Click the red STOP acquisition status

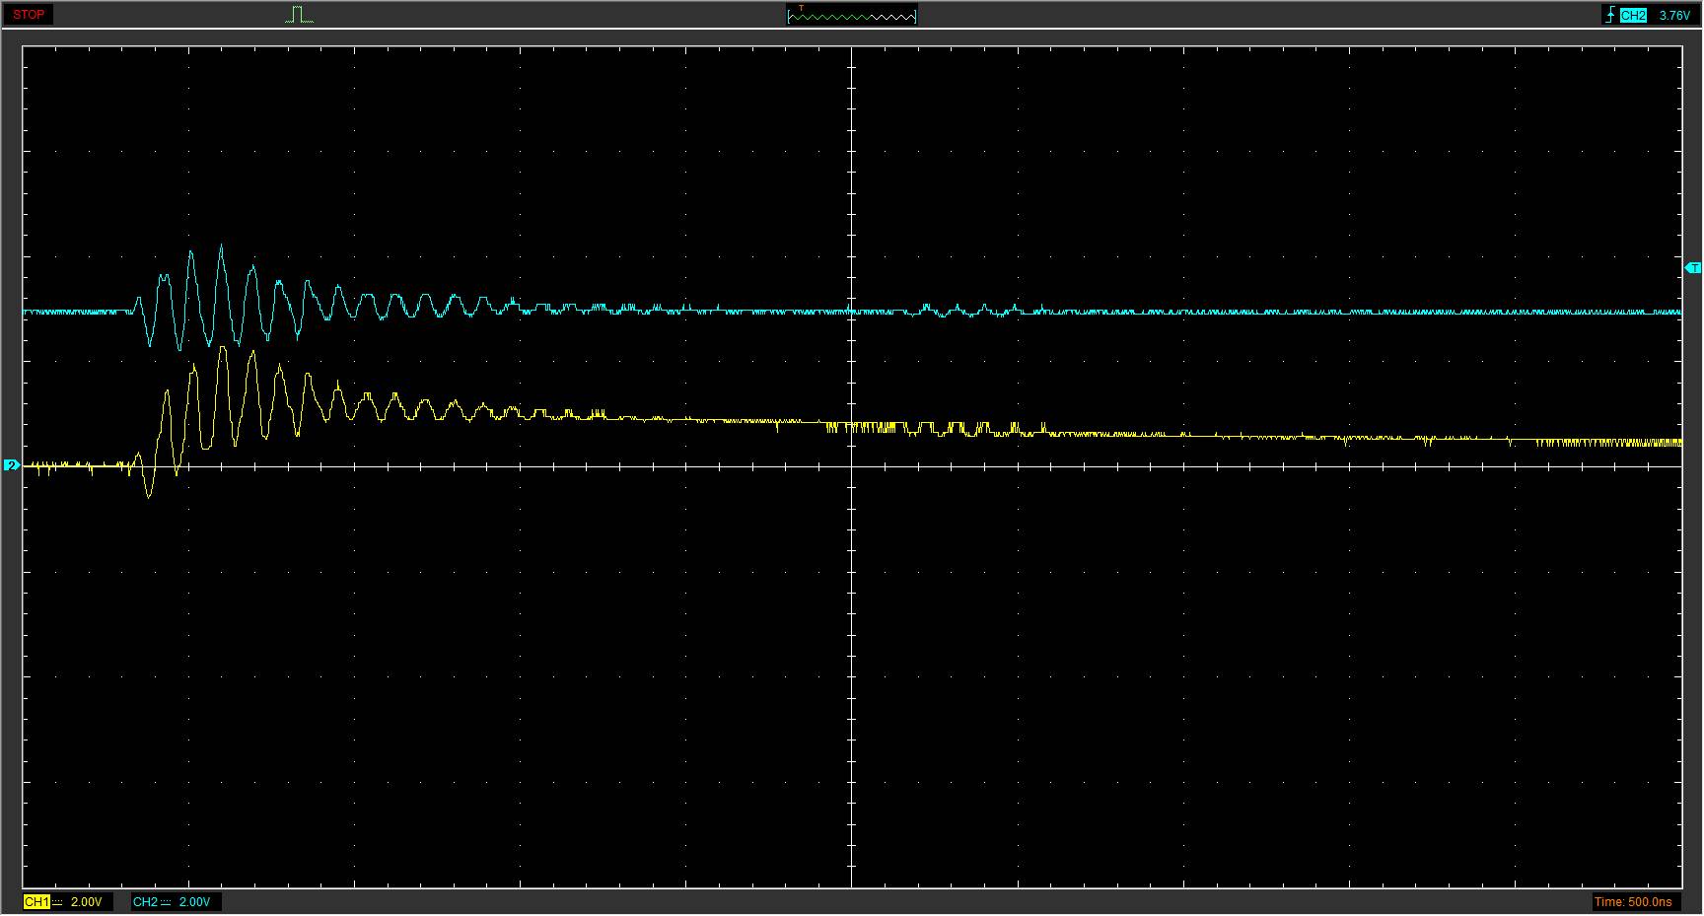tap(29, 15)
